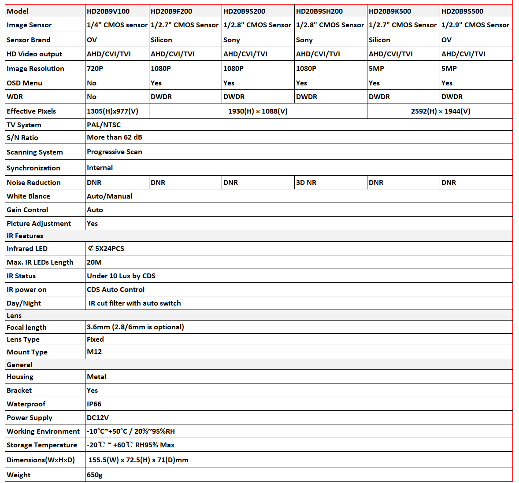The height and width of the screenshot is (483, 519).
Task: Select the Image Resolution row label
Action: 35,69
